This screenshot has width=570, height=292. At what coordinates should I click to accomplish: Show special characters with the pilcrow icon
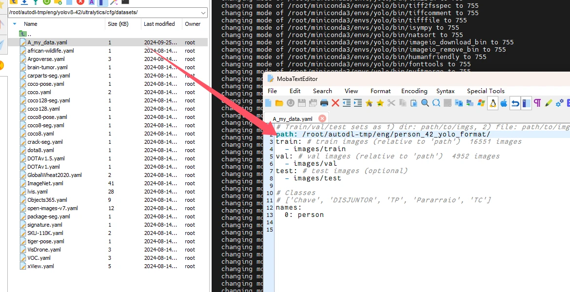(537, 103)
